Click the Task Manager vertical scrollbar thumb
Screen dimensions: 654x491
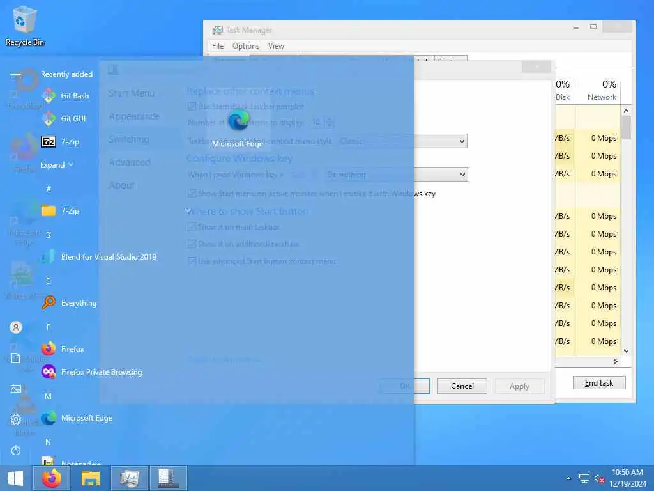626,127
